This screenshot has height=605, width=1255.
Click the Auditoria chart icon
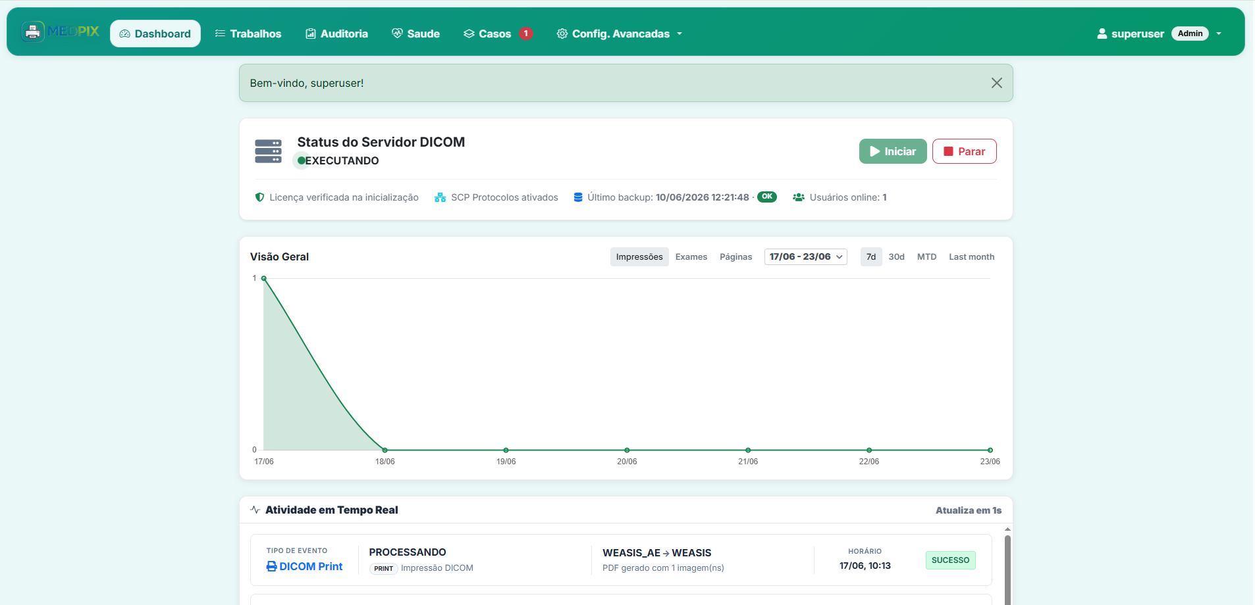tap(311, 34)
